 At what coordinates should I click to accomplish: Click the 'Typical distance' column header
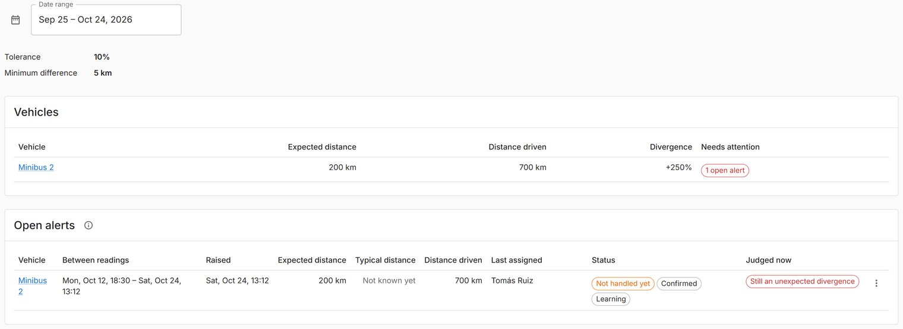pos(386,260)
